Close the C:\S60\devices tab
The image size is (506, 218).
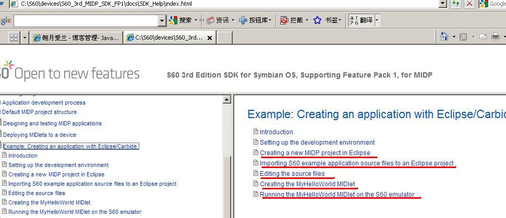click(209, 38)
